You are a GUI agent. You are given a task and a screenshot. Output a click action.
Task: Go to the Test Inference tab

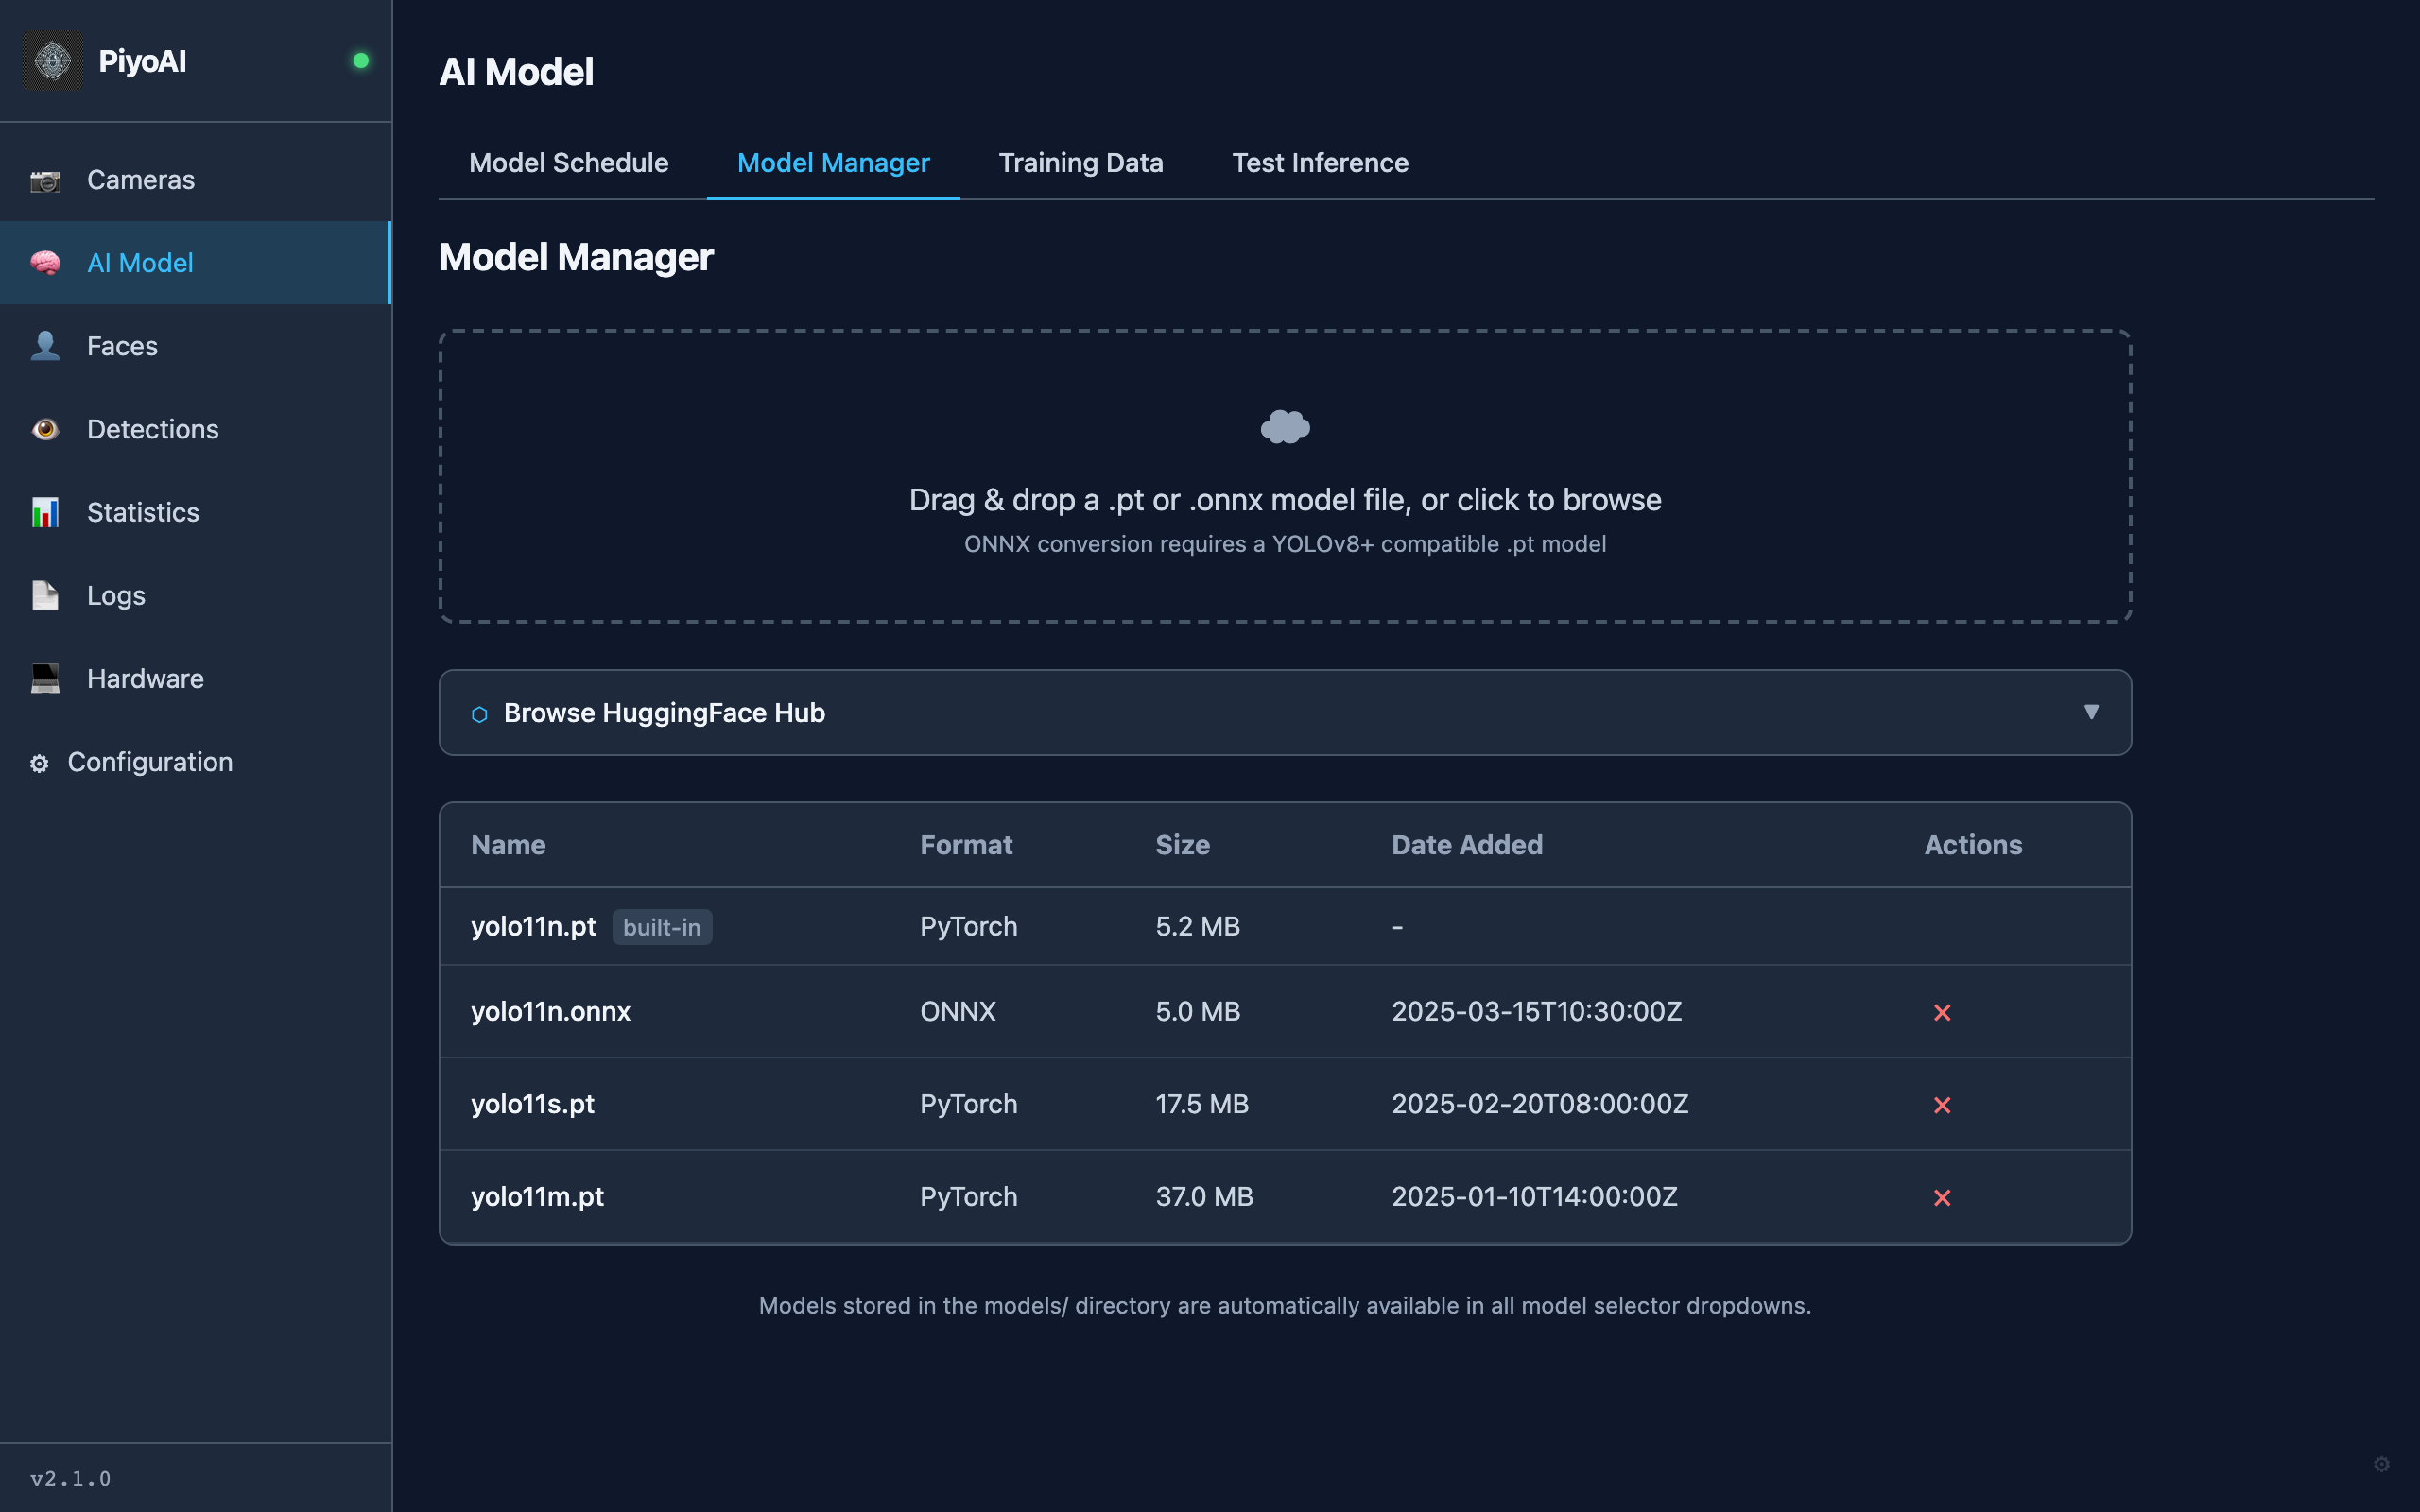(x=1320, y=163)
